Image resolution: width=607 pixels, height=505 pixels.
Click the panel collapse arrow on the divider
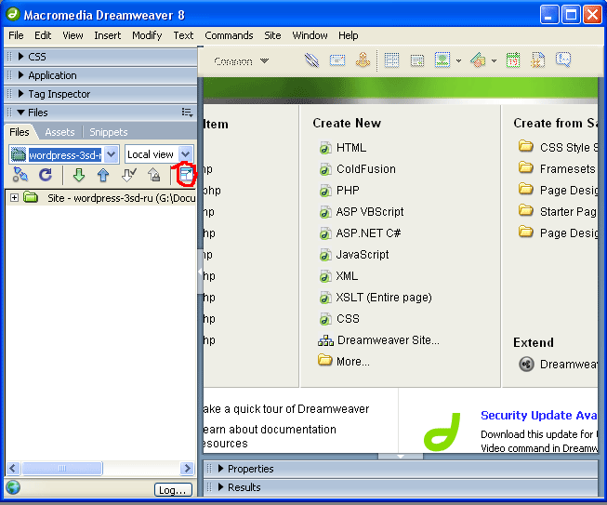pyautogui.click(x=200, y=272)
